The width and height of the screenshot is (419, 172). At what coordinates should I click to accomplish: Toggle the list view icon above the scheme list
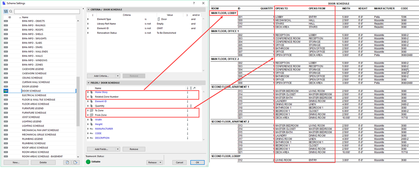6,11
